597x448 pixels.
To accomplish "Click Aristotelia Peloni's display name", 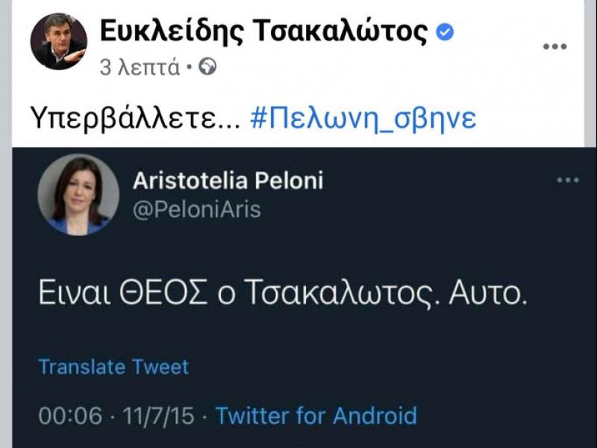I will click(228, 179).
